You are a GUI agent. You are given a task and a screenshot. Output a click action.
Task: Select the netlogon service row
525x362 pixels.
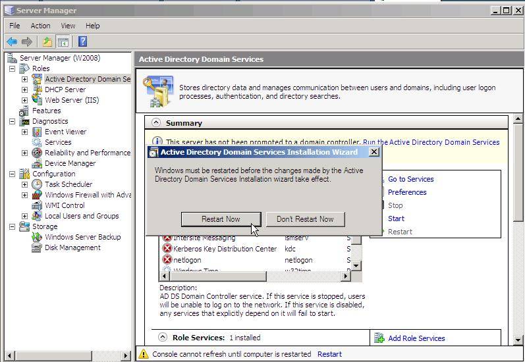(x=256, y=260)
